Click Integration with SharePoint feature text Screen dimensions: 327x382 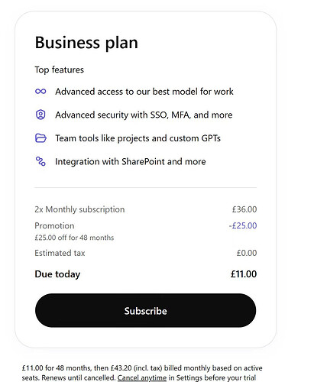131,162
